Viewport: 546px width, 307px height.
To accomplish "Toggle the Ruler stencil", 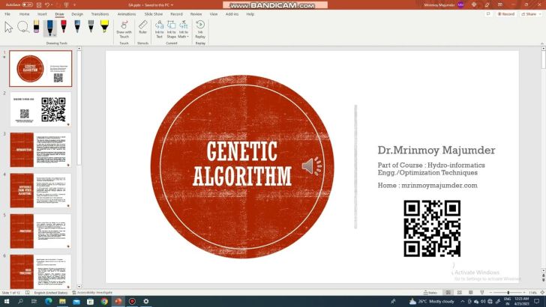I will point(142,27).
